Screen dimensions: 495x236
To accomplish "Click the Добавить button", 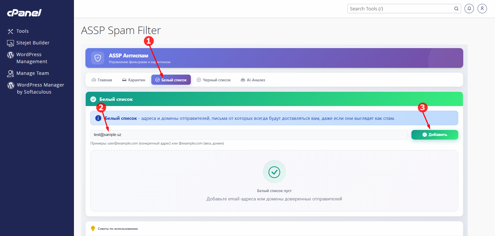I will (x=435, y=135).
